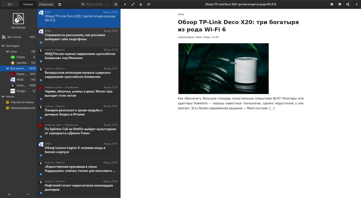Viewport: 361px width, 198px height.
Task: Share the article via the share icon
Action: coord(347,5)
